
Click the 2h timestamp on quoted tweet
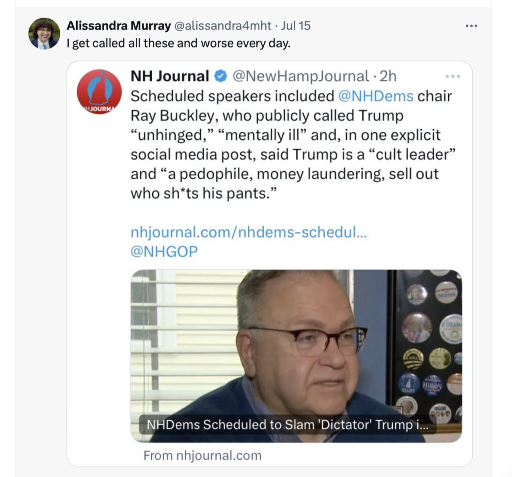coord(388,76)
